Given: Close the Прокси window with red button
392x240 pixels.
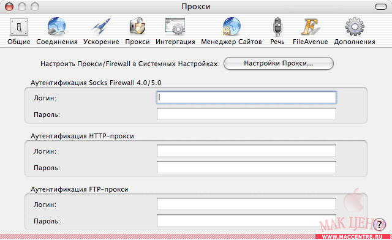Looking at the screenshot, I should click(x=9, y=7).
